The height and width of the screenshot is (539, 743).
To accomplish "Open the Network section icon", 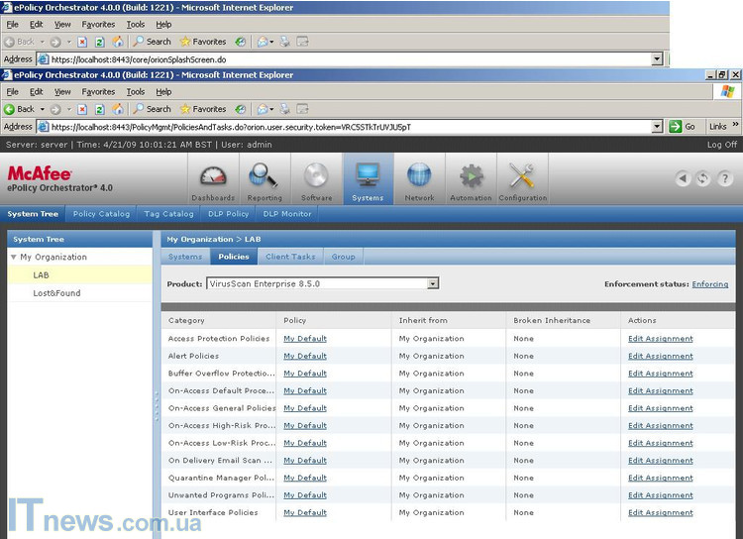I will 419,178.
